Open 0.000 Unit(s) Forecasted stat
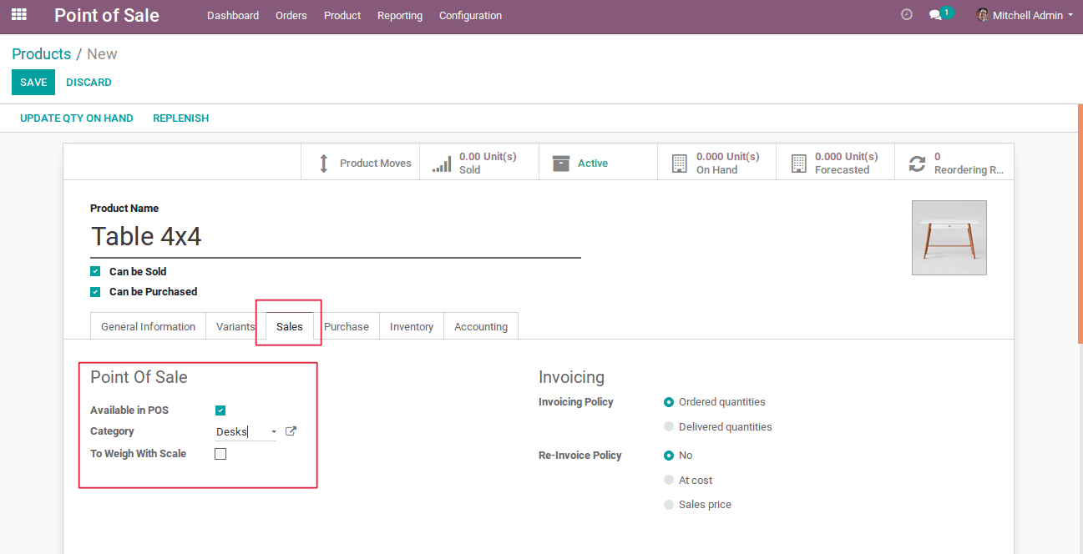Screen dimensions: 1083x554 pyautogui.click(x=835, y=163)
